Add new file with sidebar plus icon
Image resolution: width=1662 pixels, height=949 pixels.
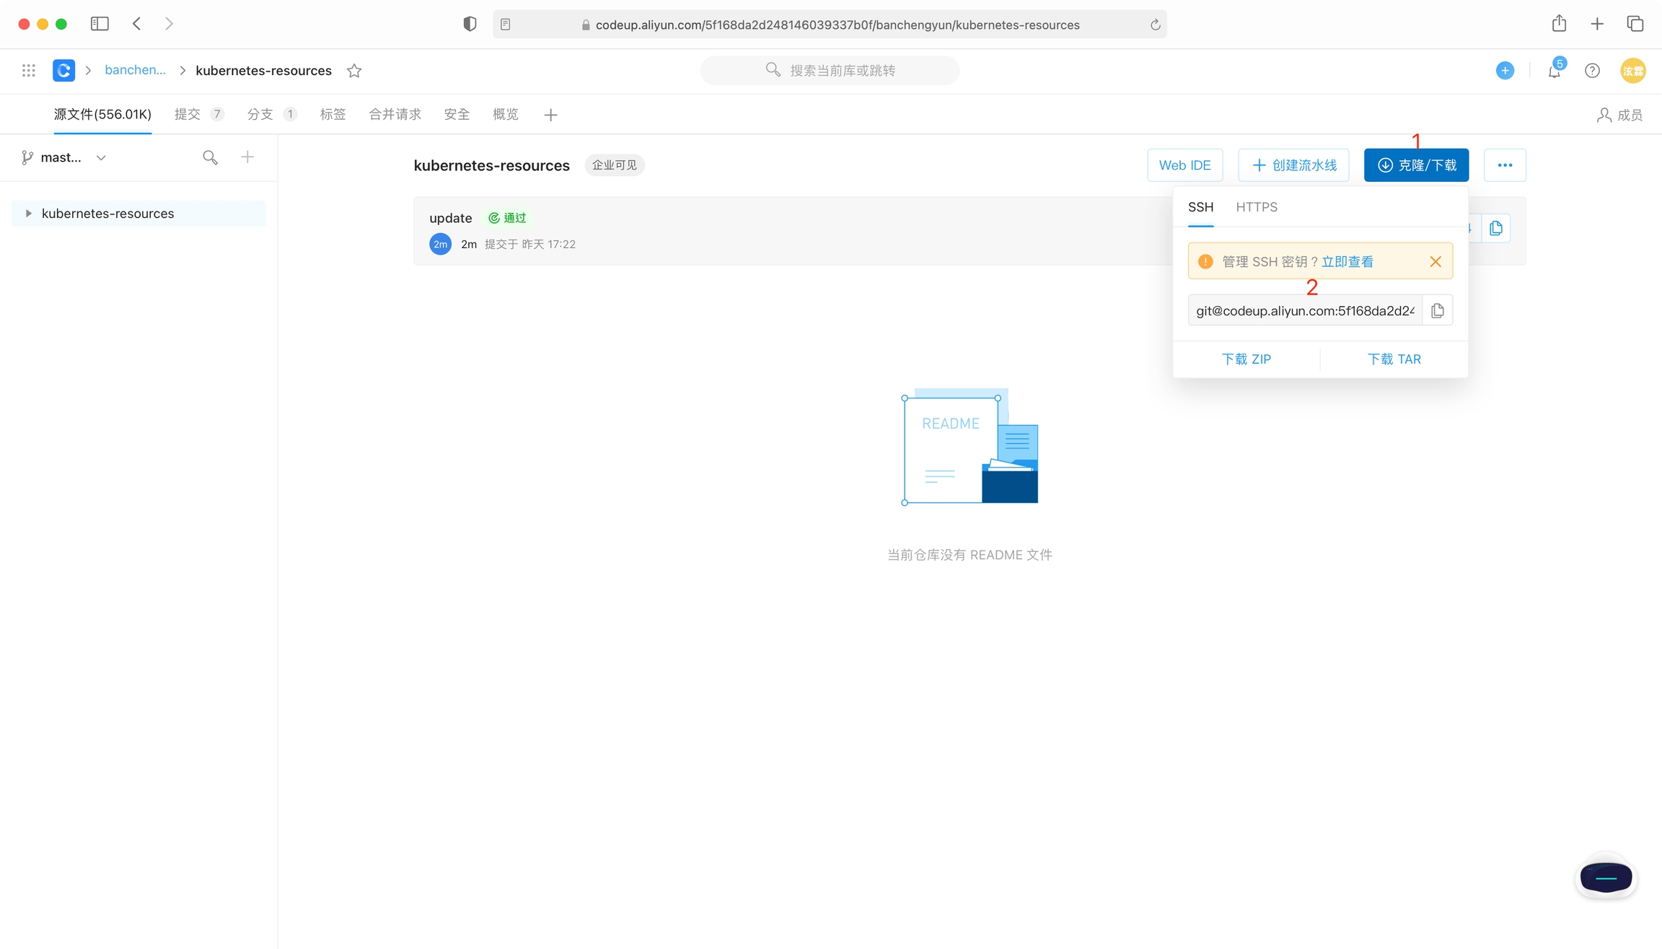[247, 157]
